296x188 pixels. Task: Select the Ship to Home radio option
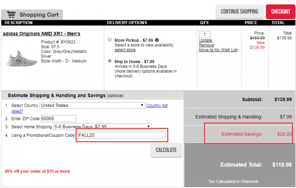(109, 61)
